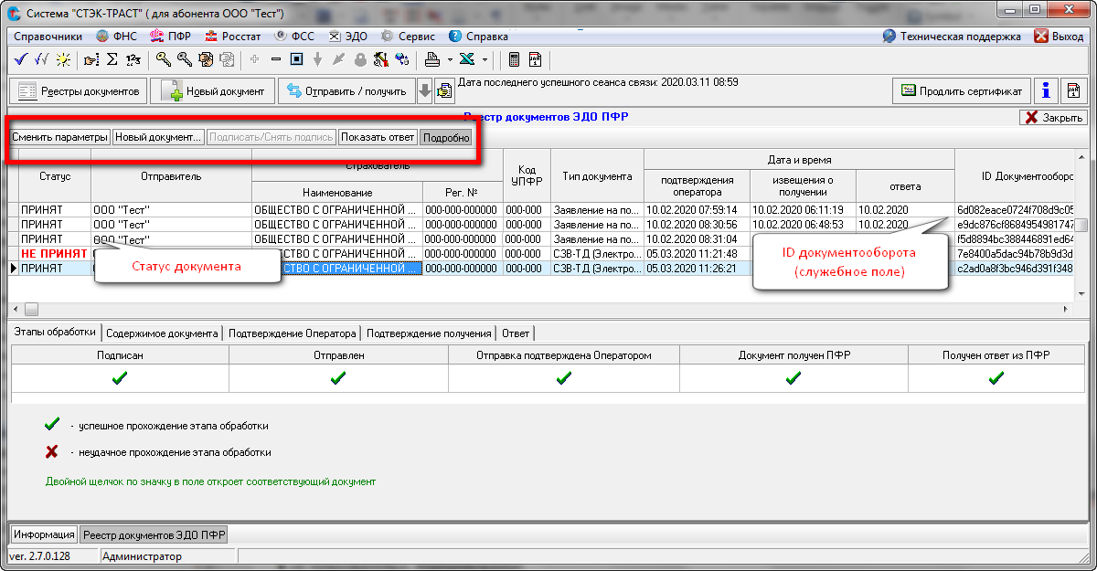Image resolution: width=1097 pixels, height=571 pixels.
Task: Click the small Новый документ... button
Action: click(158, 138)
